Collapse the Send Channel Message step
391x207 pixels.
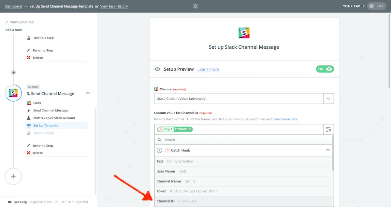point(87,93)
